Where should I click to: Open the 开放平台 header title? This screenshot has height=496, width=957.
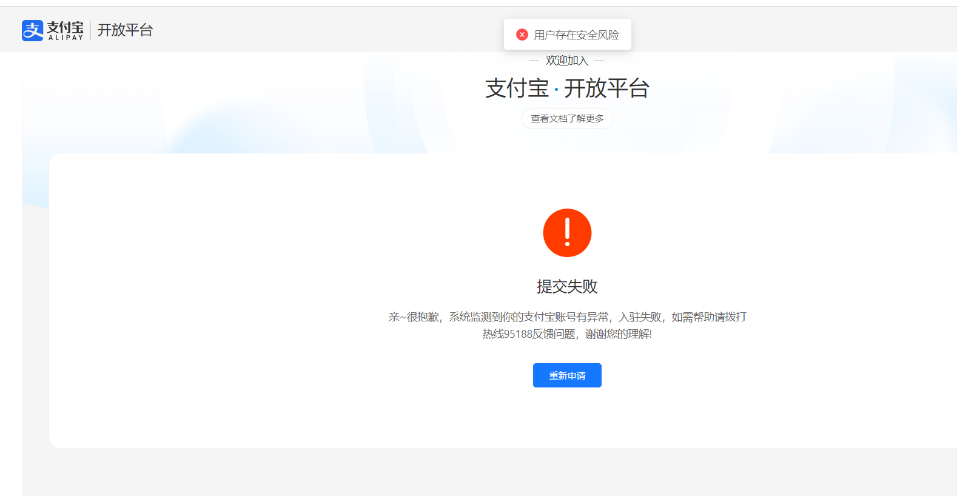[x=125, y=30]
